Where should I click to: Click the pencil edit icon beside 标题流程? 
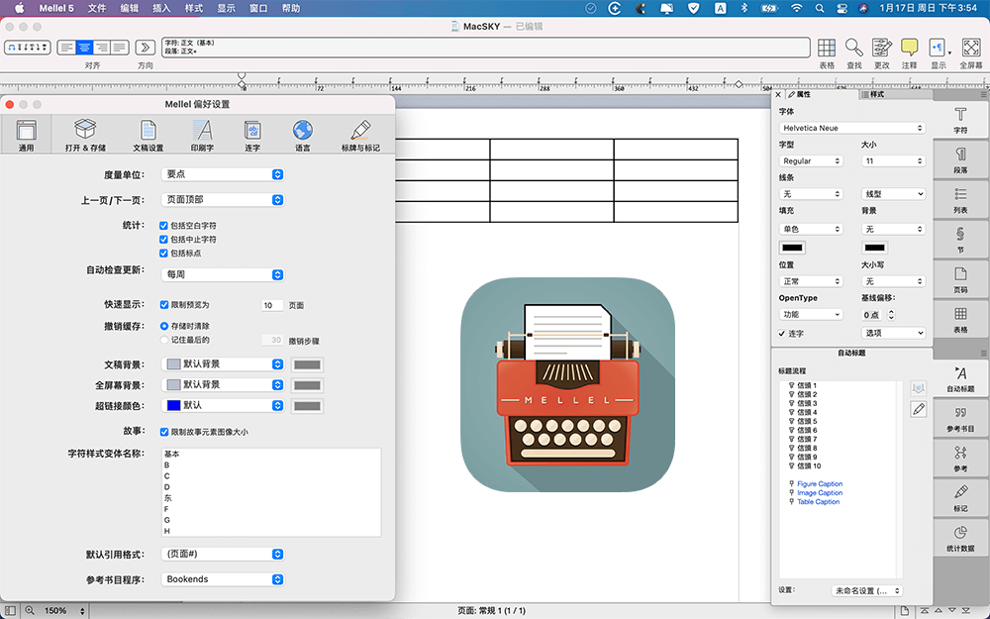[919, 409]
